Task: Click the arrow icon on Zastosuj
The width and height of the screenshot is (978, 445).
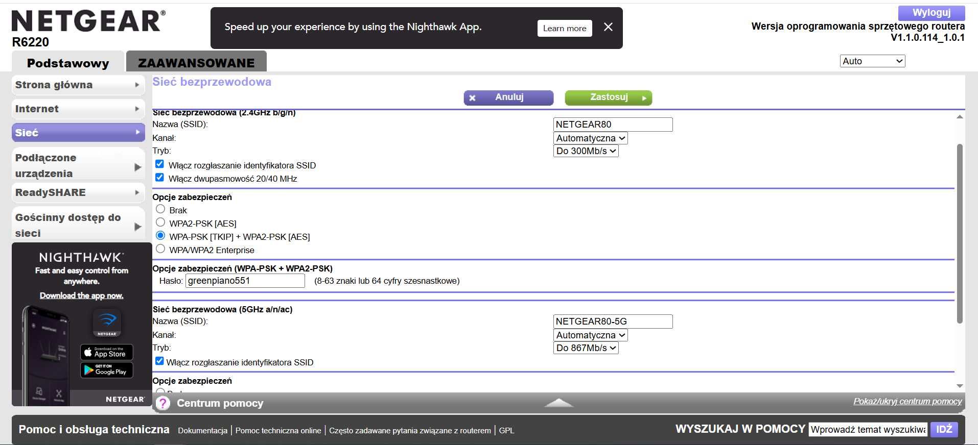Action: point(644,98)
